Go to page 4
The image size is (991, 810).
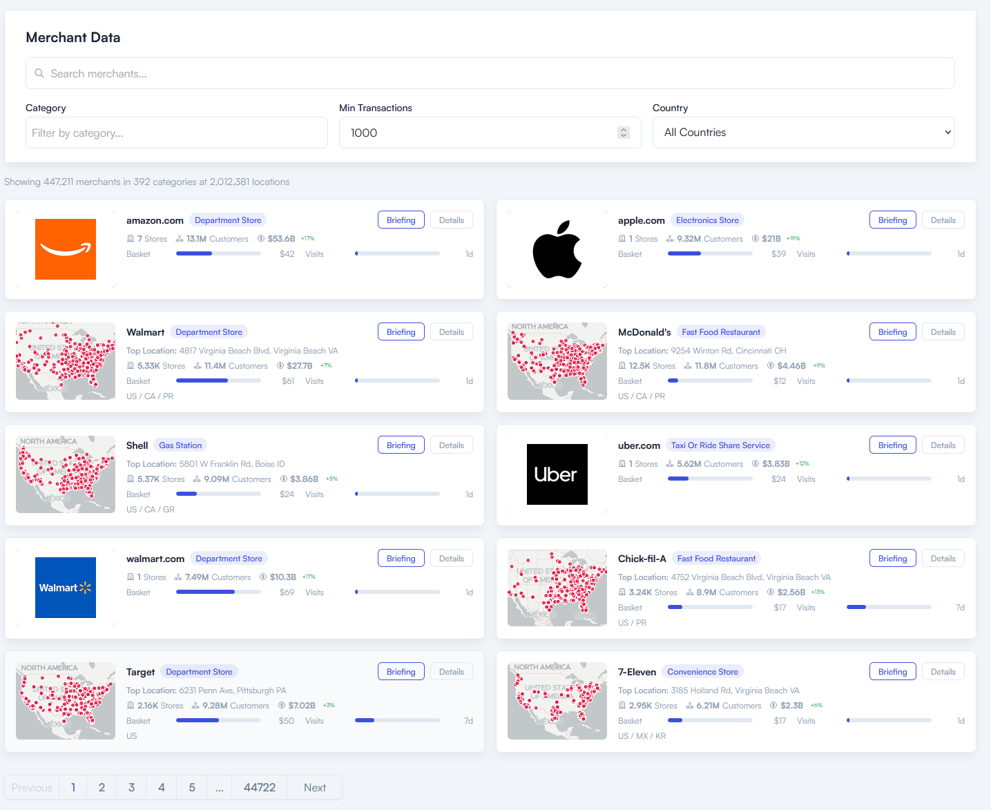[x=162, y=787]
